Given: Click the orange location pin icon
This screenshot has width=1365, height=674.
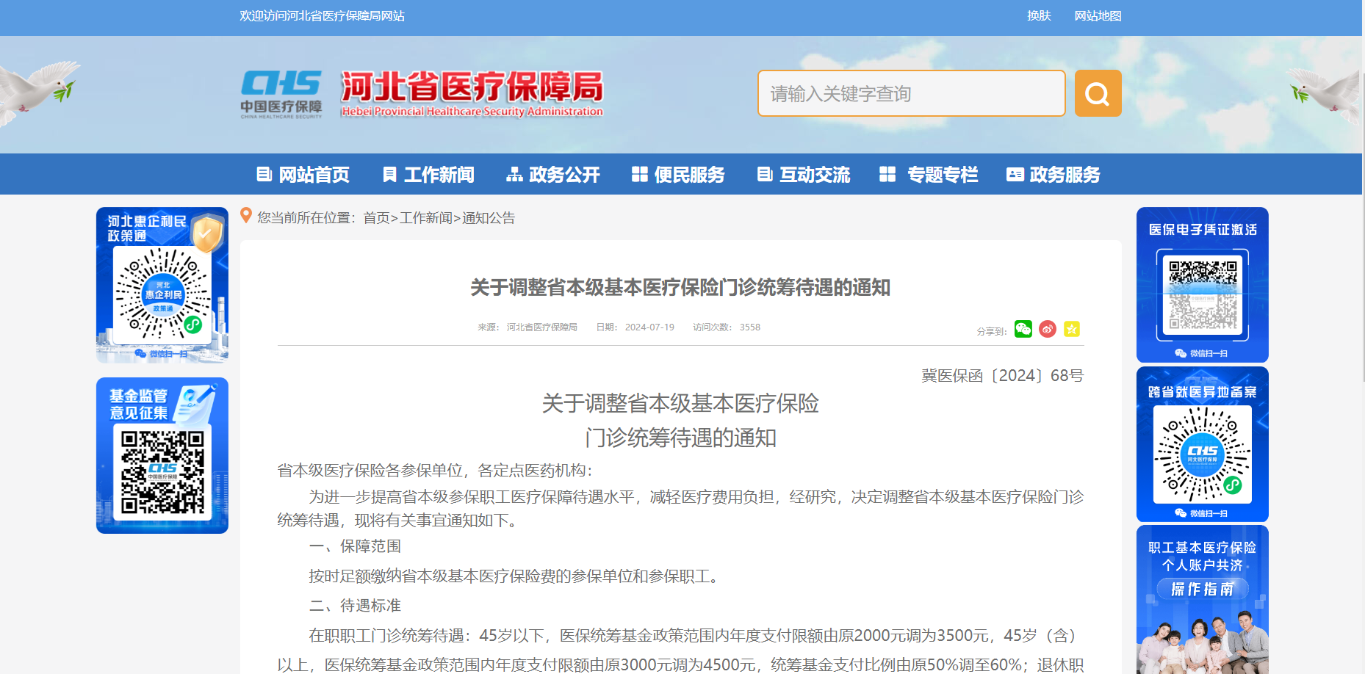Looking at the screenshot, I should [246, 216].
